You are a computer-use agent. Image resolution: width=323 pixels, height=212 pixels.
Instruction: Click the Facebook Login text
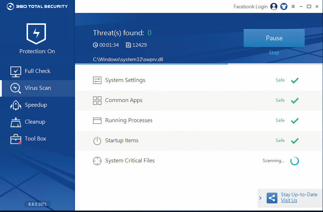coord(251,6)
